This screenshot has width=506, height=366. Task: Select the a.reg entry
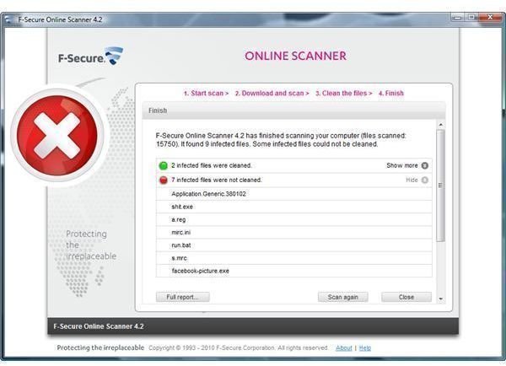coord(294,220)
